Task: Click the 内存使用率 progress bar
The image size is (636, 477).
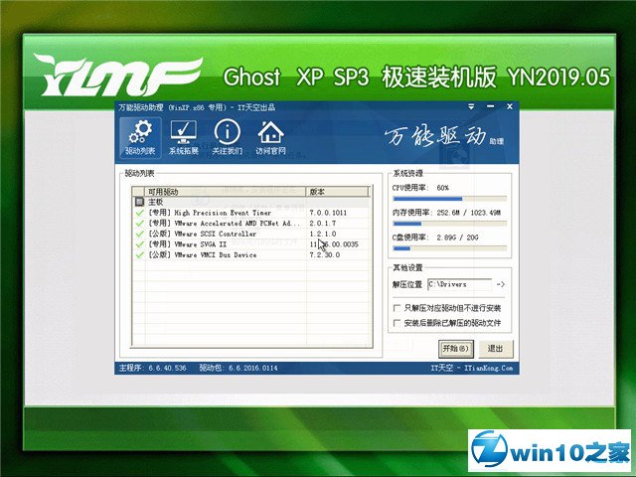Action: click(x=449, y=224)
